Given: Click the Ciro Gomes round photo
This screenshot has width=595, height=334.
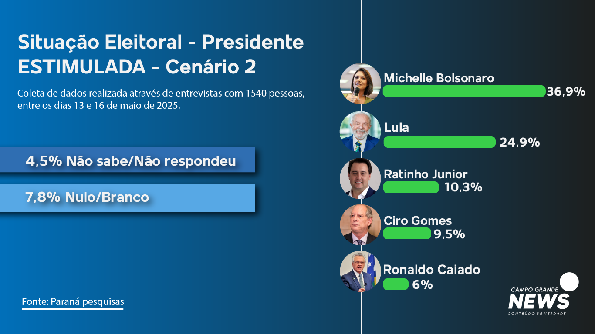Looking at the screenshot, I should tap(360, 225).
